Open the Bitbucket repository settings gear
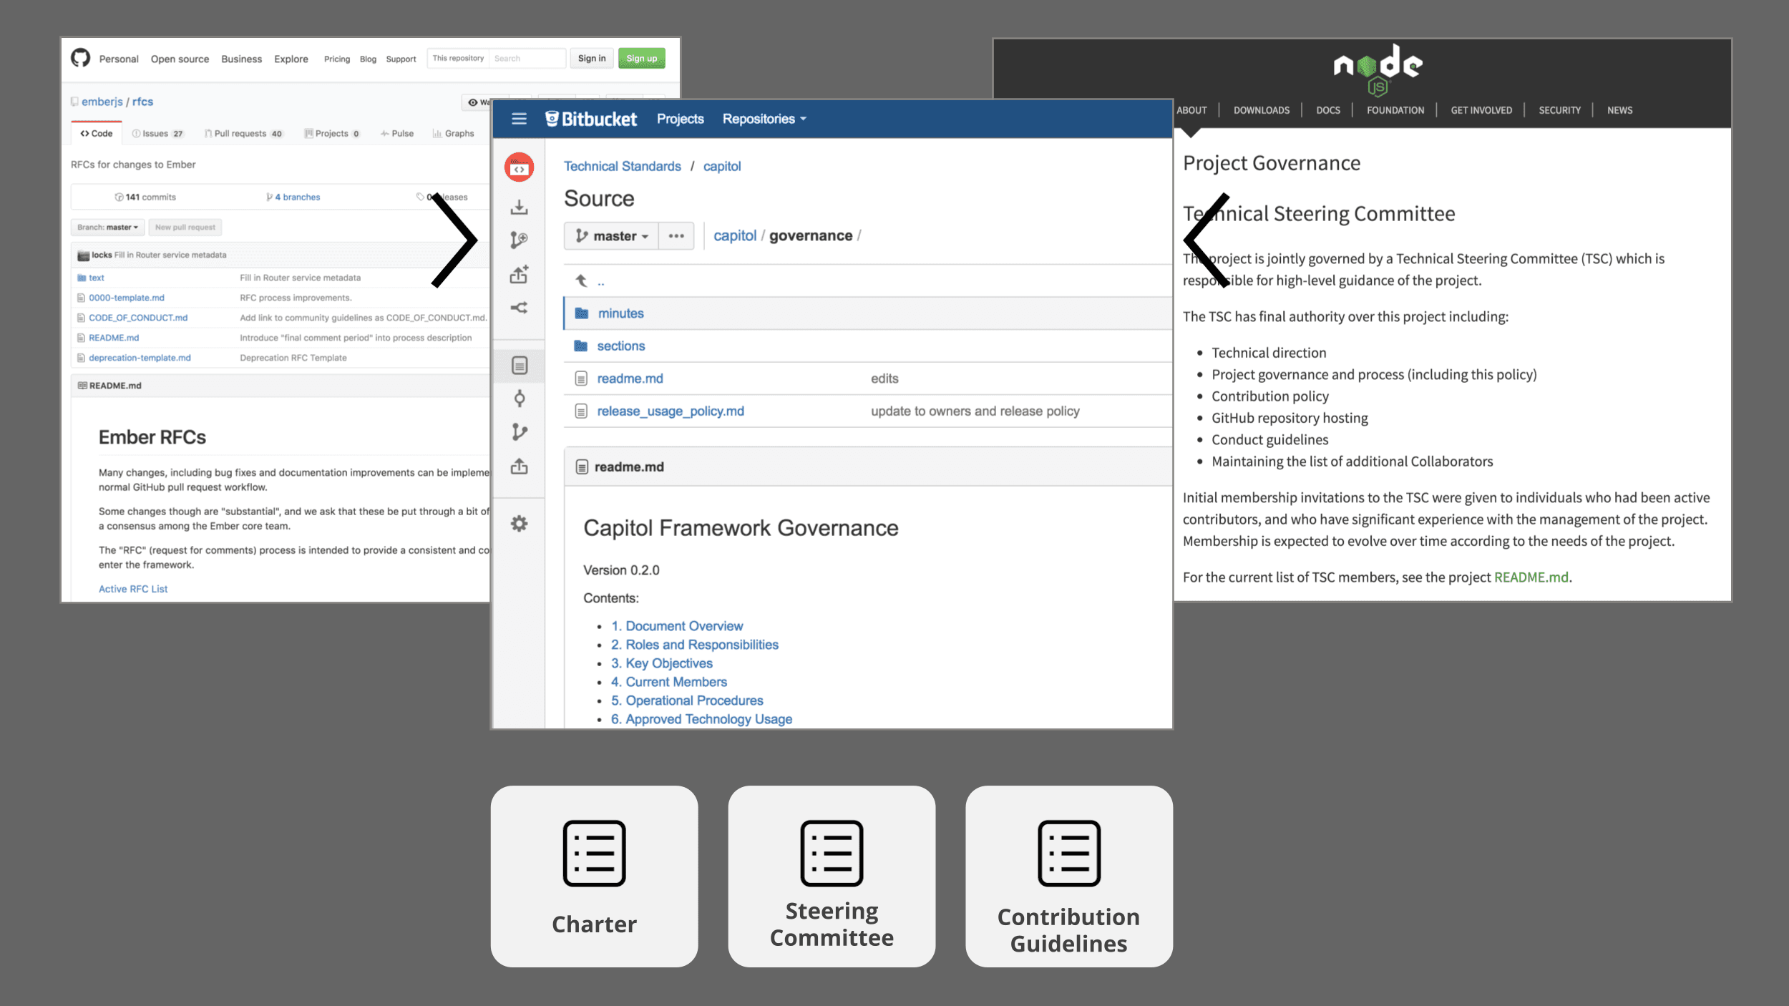Image resolution: width=1789 pixels, height=1006 pixels. (519, 524)
